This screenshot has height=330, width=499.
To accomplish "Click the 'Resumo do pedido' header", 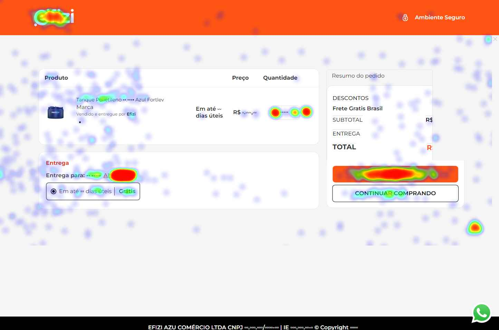I will pyautogui.click(x=358, y=76).
